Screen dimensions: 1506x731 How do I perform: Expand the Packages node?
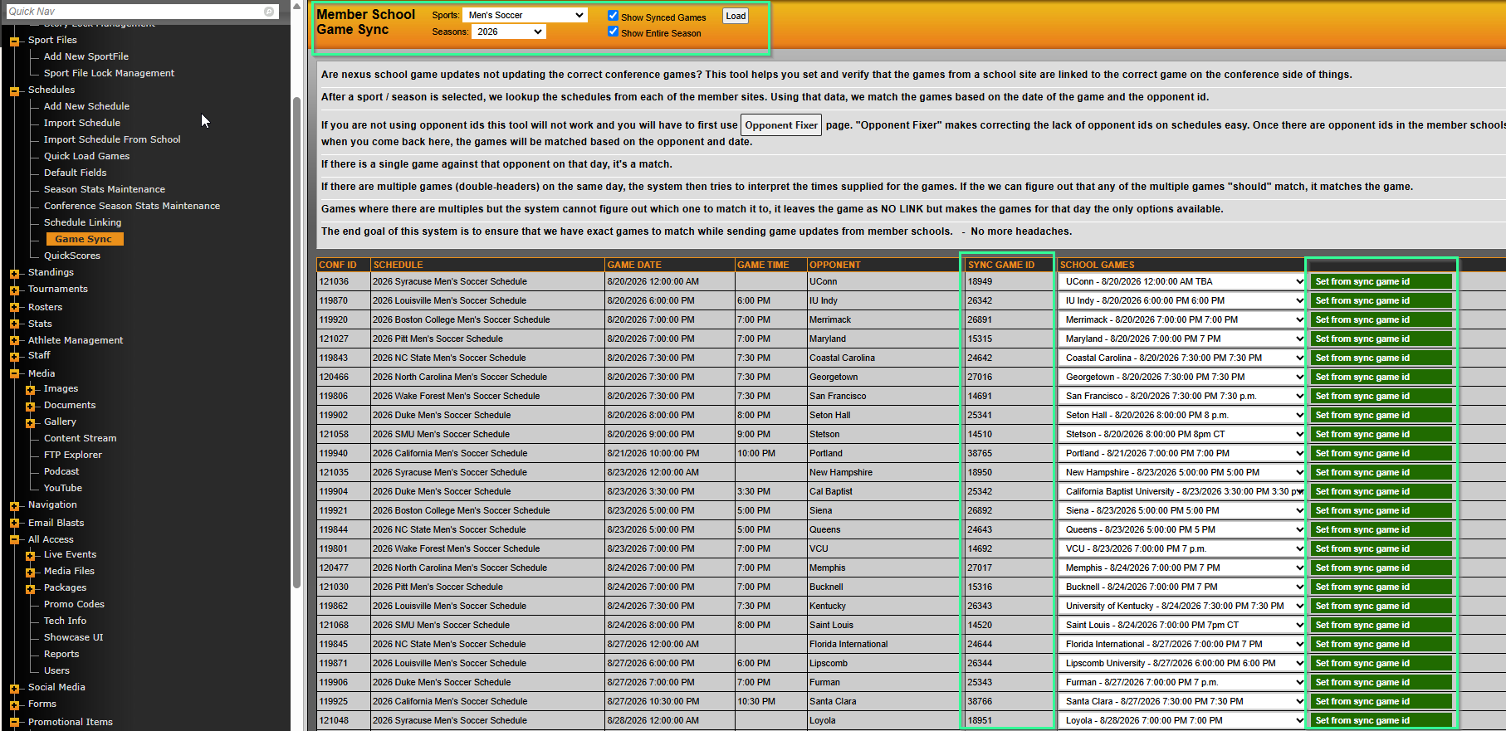pyautogui.click(x=30, y=588)
